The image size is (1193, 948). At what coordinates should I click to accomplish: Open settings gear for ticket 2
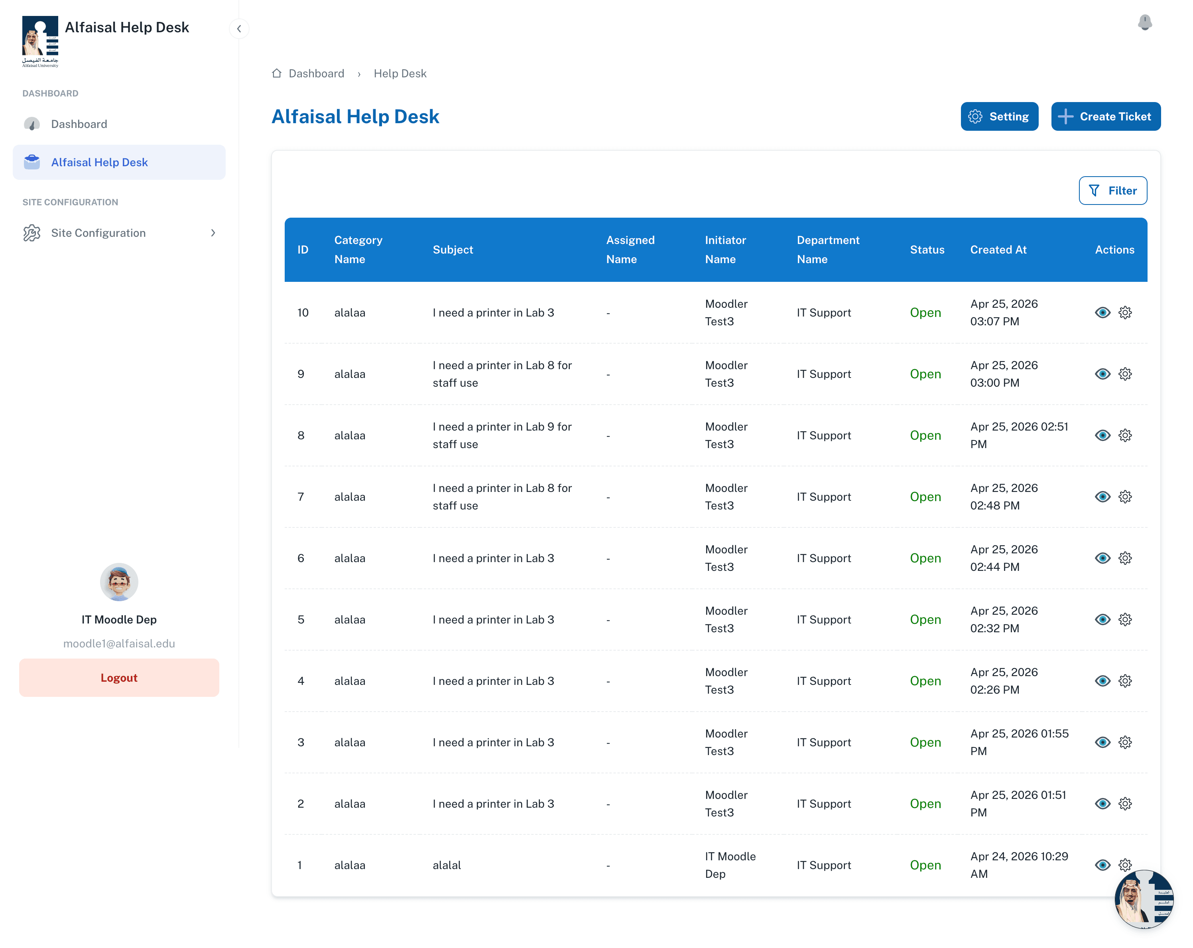(x=1125, y=804)
